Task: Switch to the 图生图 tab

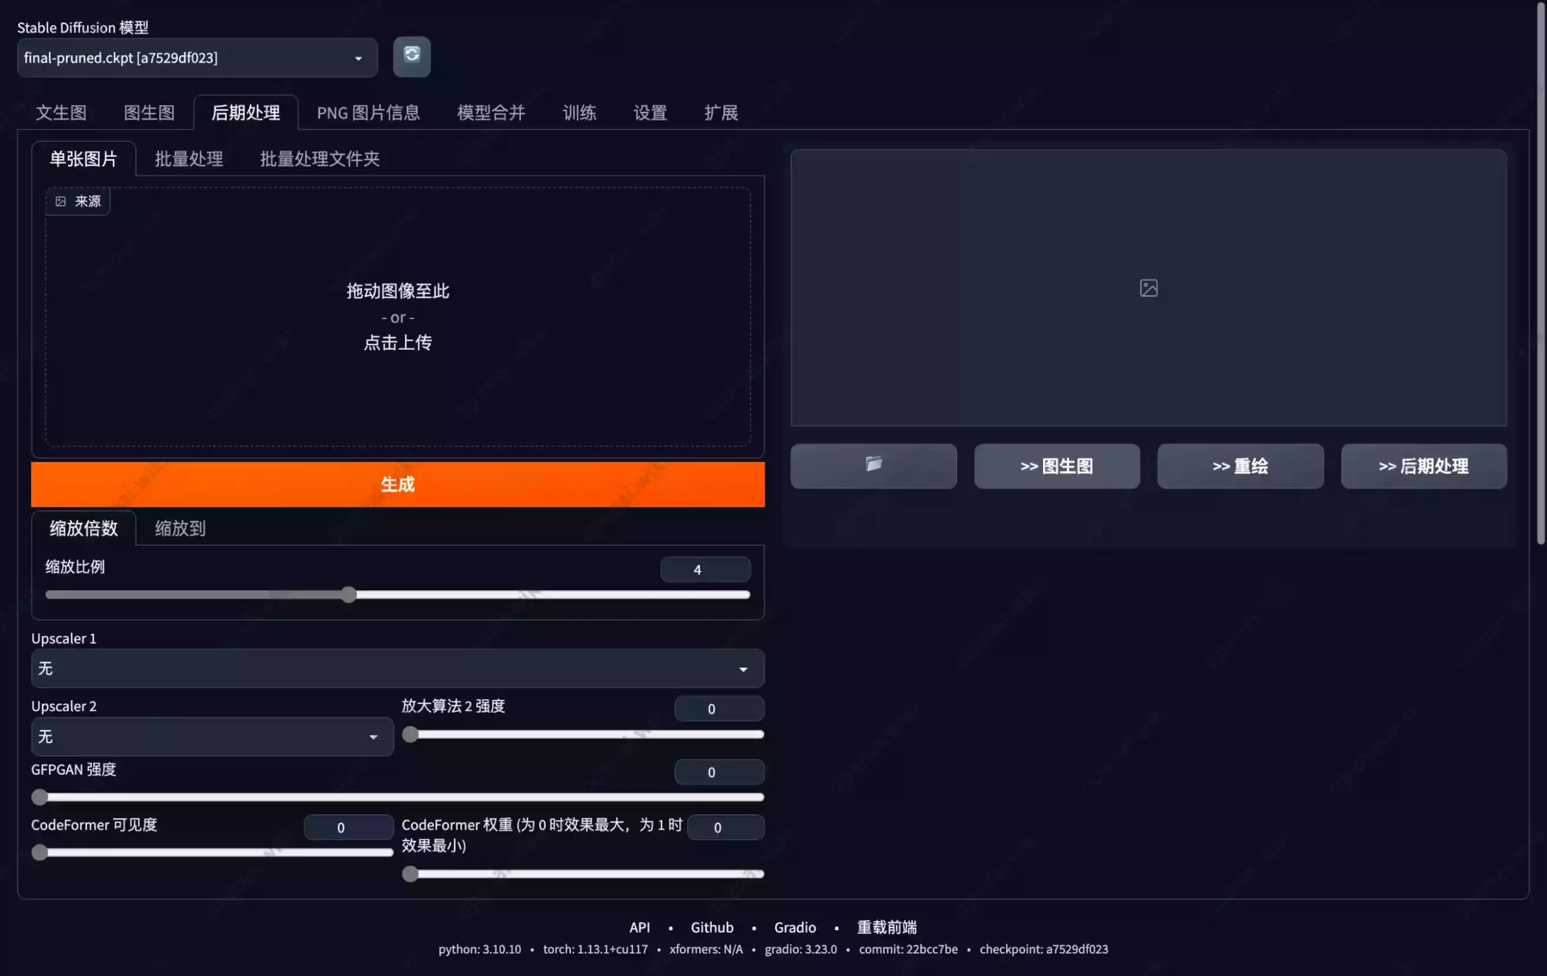Action: tap(149, 113)
